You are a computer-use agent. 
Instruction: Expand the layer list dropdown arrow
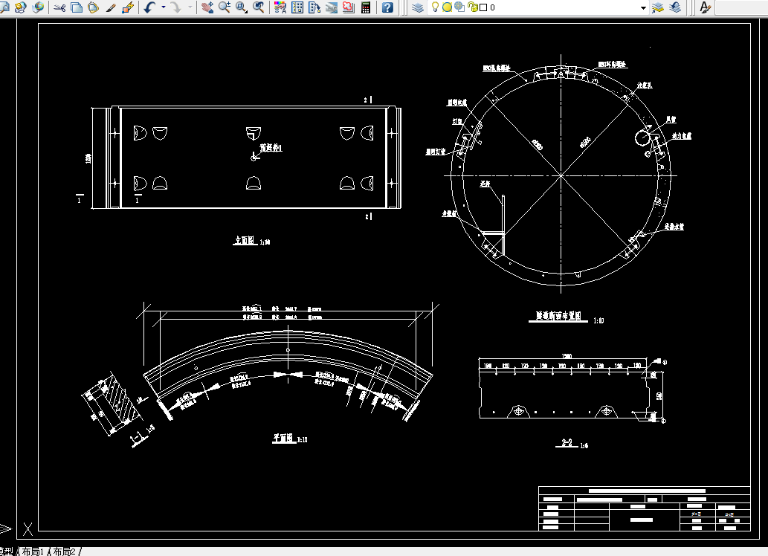pyautogui.click(x=643, y=8)
